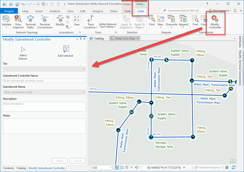This screenshot has height=172, width=244.
Task: Click Open Project folder icon
Action: tap(11, 4)
